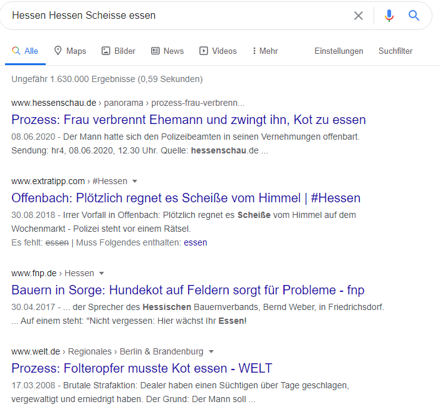Click the 'essen' must-include link
440x419 pixels.
(196, 242)
